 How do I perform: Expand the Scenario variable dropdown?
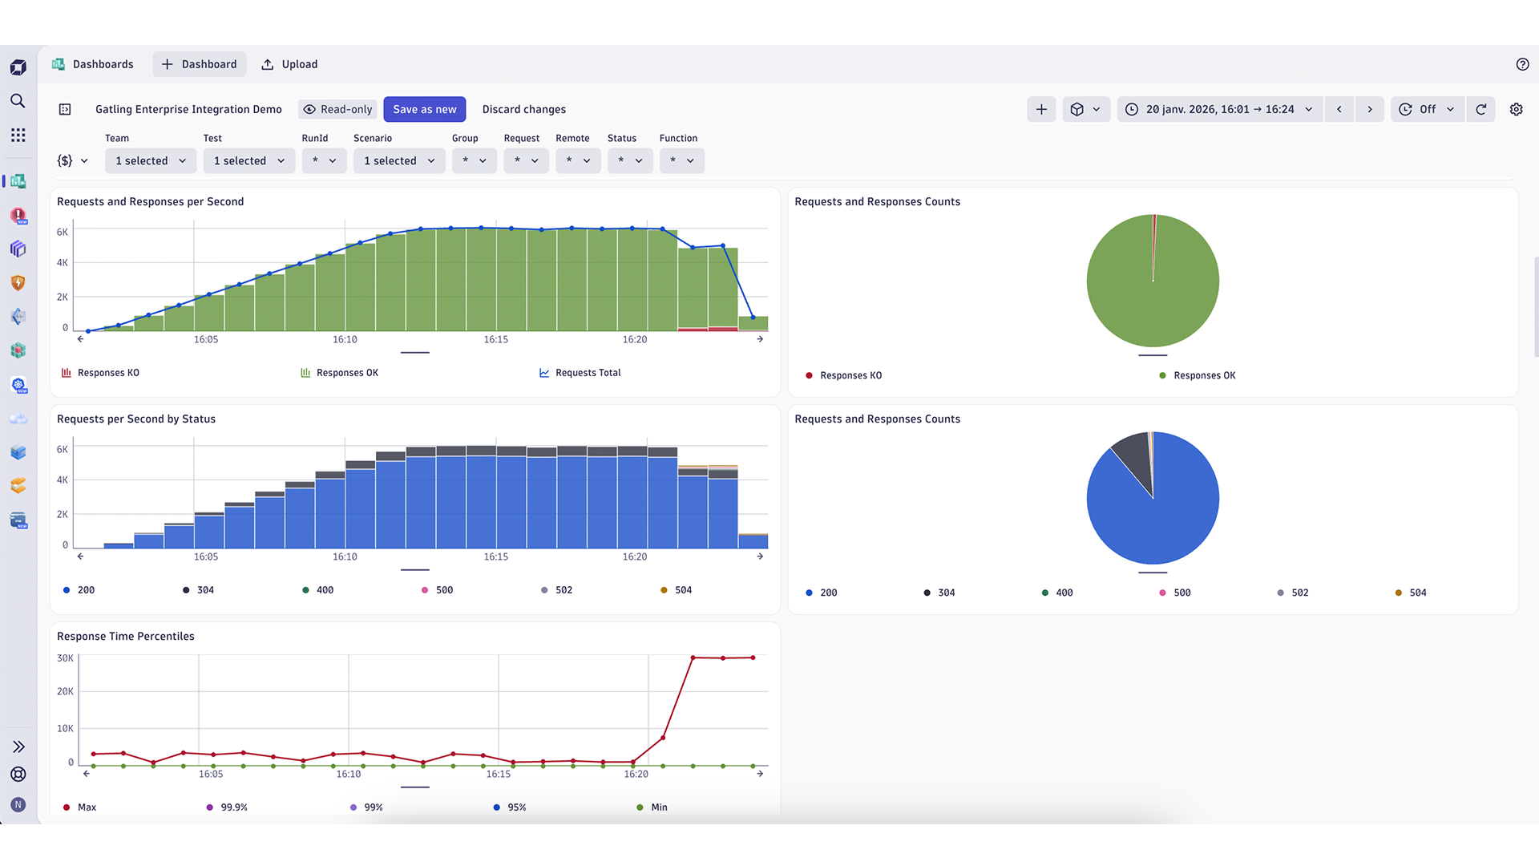click(x=398, y=160)
